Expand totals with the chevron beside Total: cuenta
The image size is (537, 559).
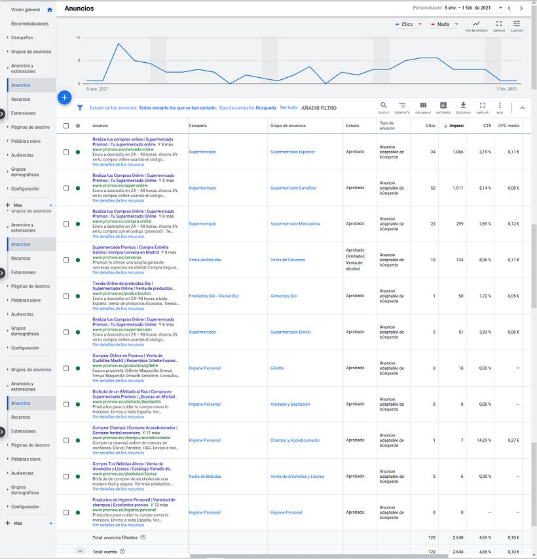(80, 552)
